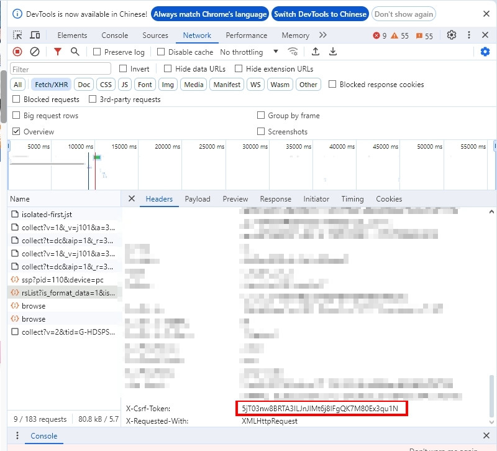The width and height of the screenshot is (497, 451).
Task: Switch to the Elements tab
Action: pos(72,35)
